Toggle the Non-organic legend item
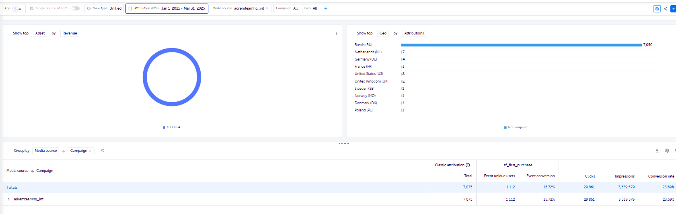Viewport: 676px width, 214px height. pos(516,127)
